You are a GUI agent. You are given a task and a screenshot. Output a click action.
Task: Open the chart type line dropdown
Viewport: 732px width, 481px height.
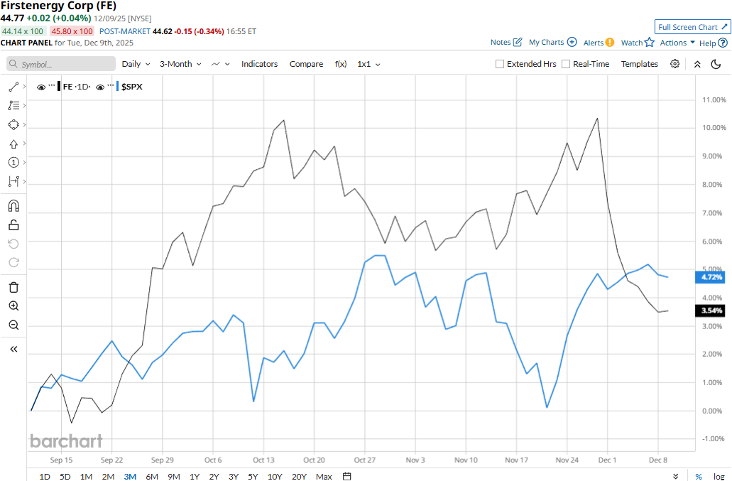click(x=220, y=64)
